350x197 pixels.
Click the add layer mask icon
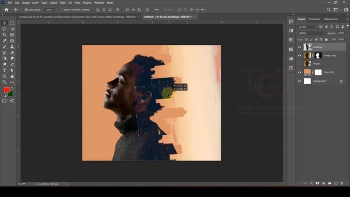[317, 183]
